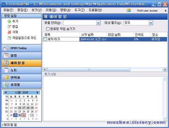Click the Multi-user access link
This screenshot has width=169, height=128.
click(x=147, y=11)
